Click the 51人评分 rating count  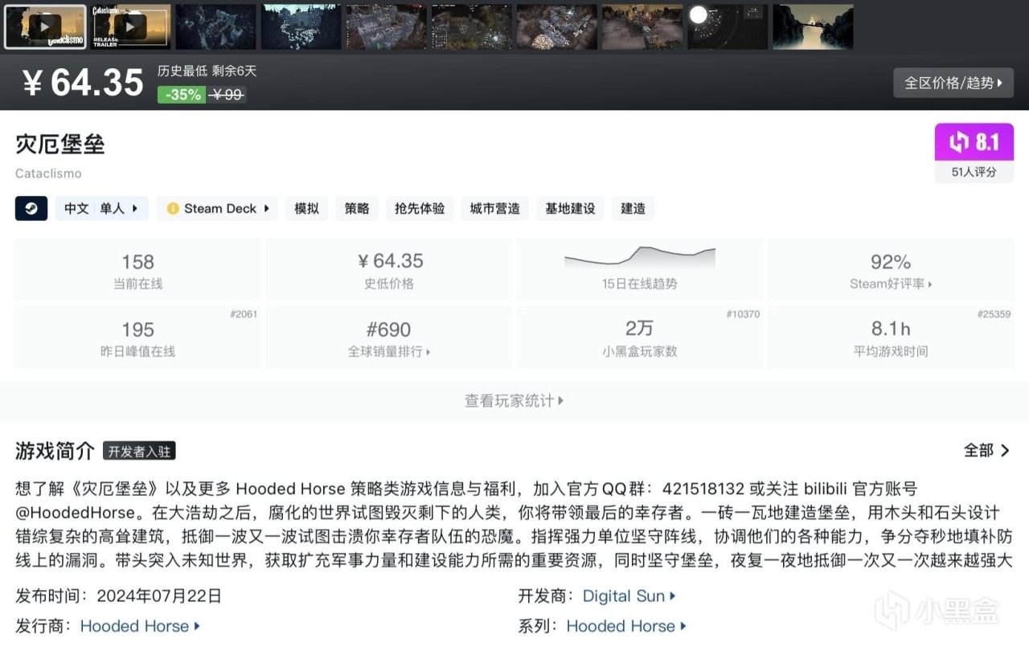click(x=974, y=172)
